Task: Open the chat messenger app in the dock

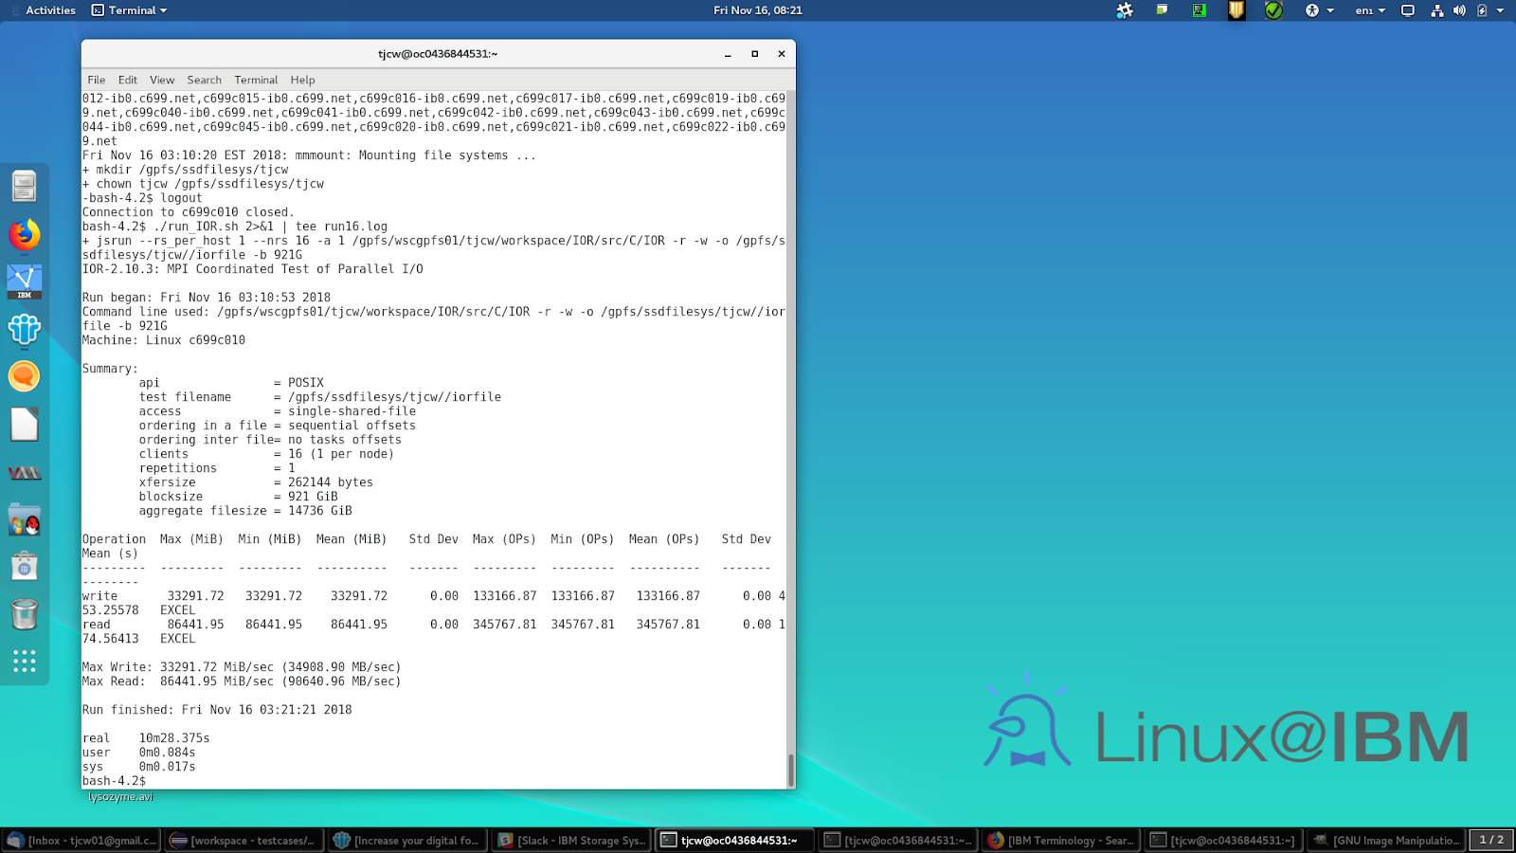Action: pyautogui.click(x=24, y=376)
